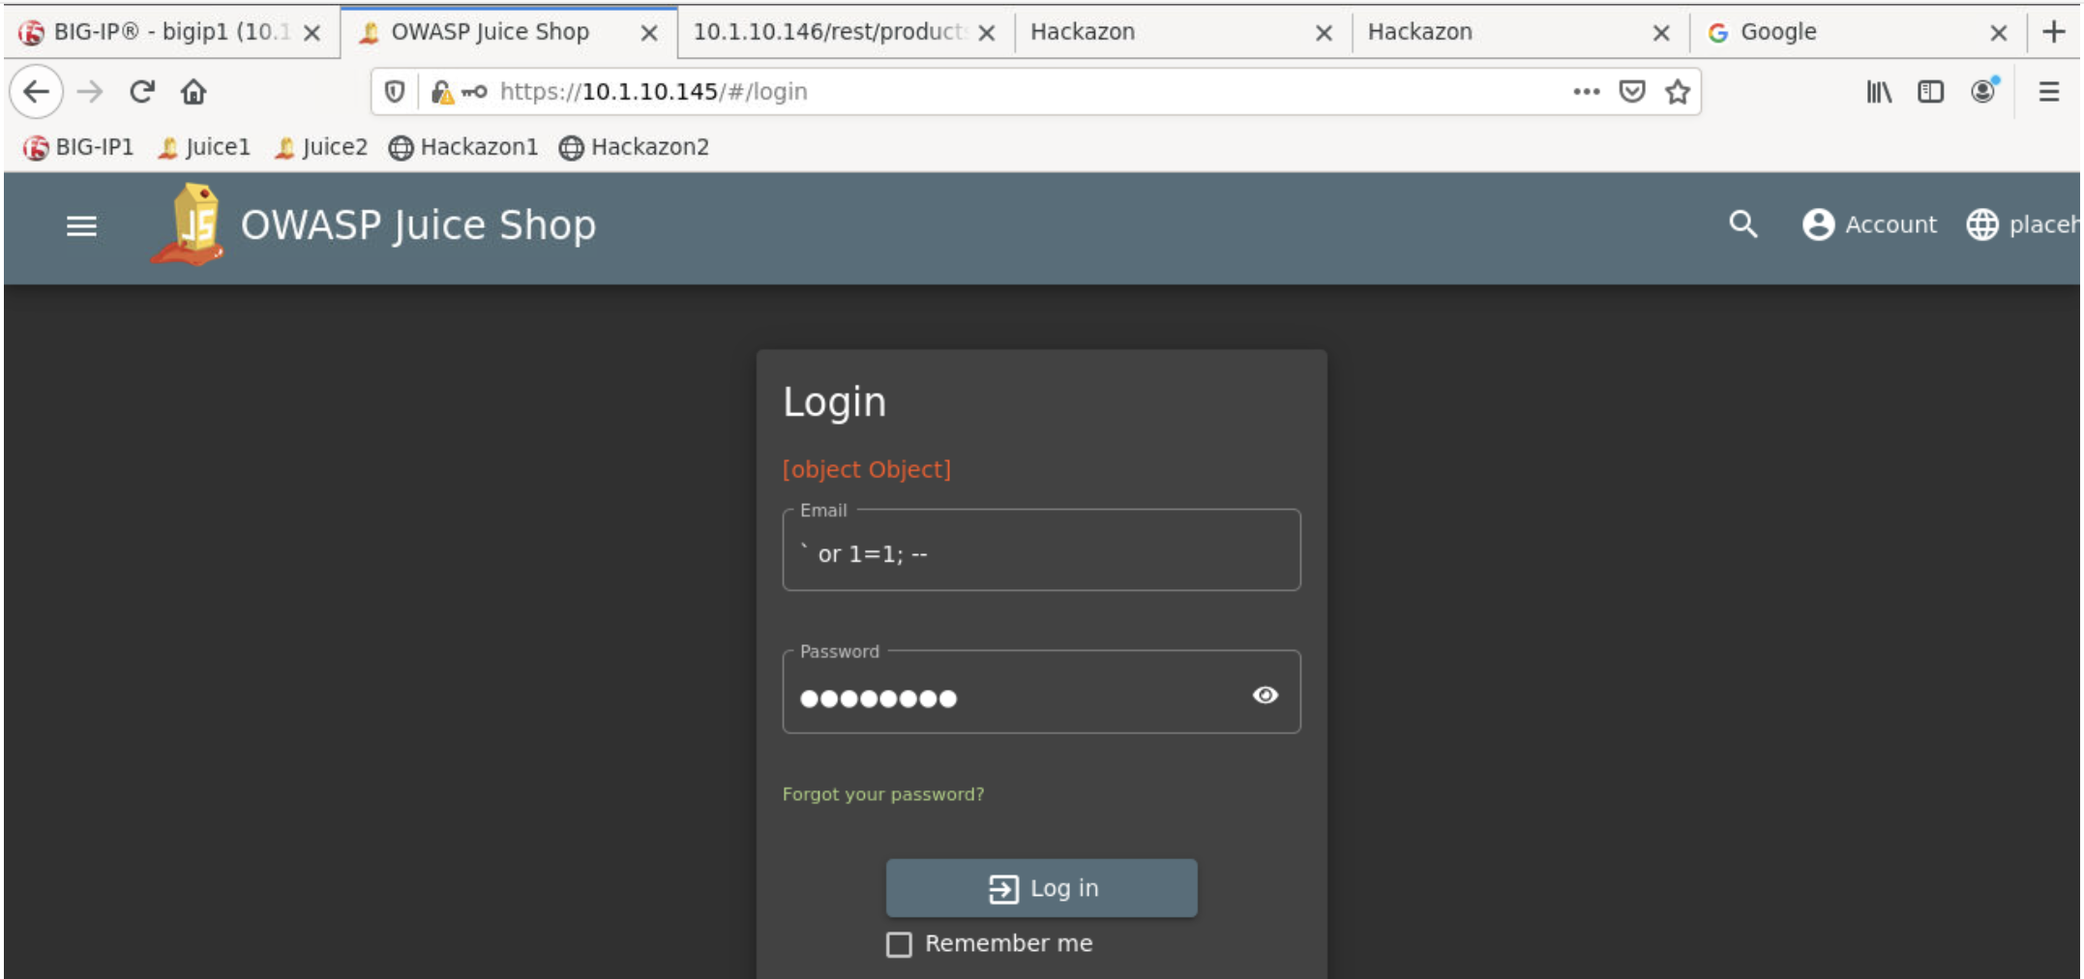This screenshot has width=2084, height=979.
Task: Save page to Pocket
Action: coord(1632,92)
